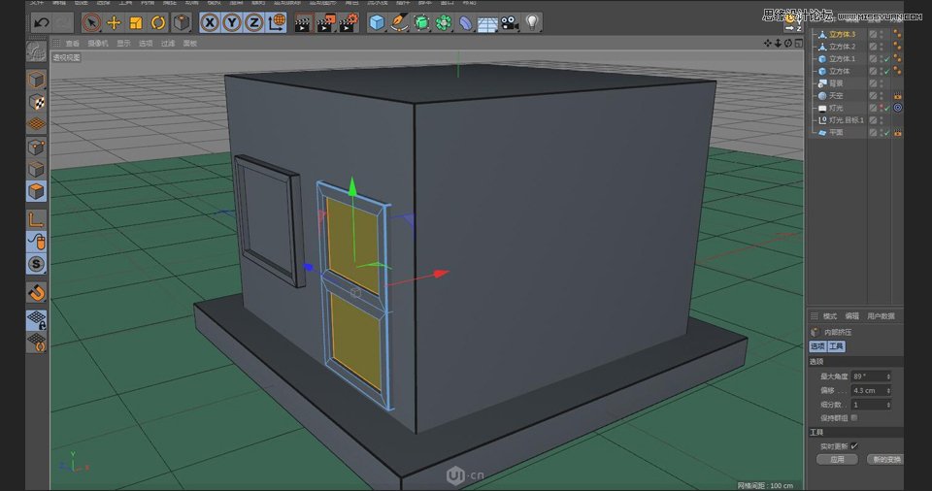Click the Make Editable icon in left toolbar
Image resolution: width=932 pixels, height=491 pixels.
(36, 51)
